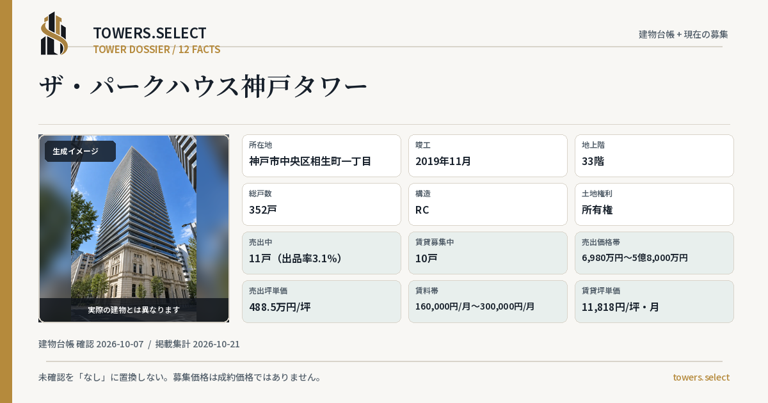Viewport: 768px width, 403px height.
Task: Select the 土地権利 label
Action: pyautogui.click(x=597, y=194)
